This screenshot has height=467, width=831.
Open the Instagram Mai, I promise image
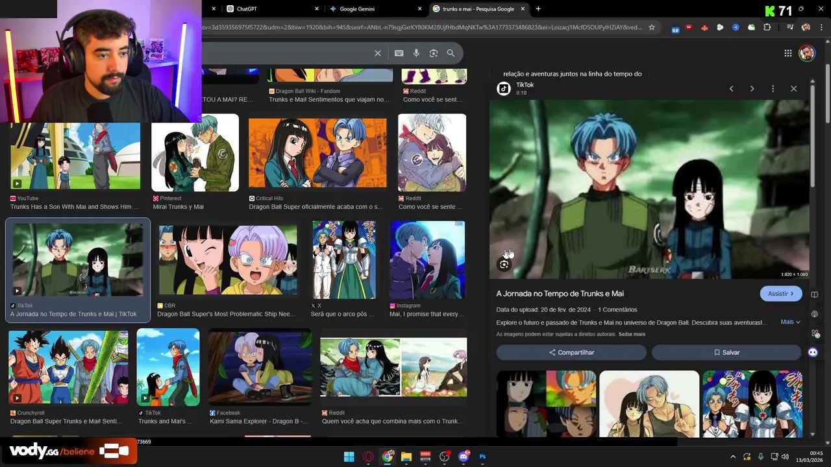[x=427, y=260]
